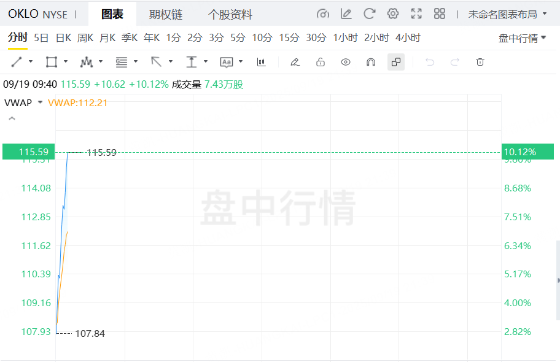Toggle the magnet snap mode

(371, 62)
